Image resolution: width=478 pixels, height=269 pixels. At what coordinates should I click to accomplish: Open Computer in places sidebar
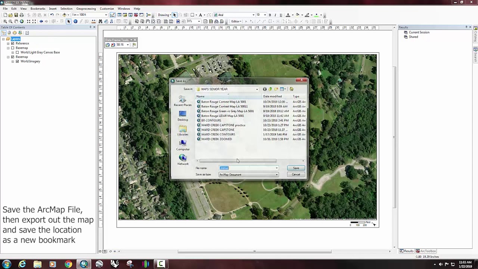183,145
